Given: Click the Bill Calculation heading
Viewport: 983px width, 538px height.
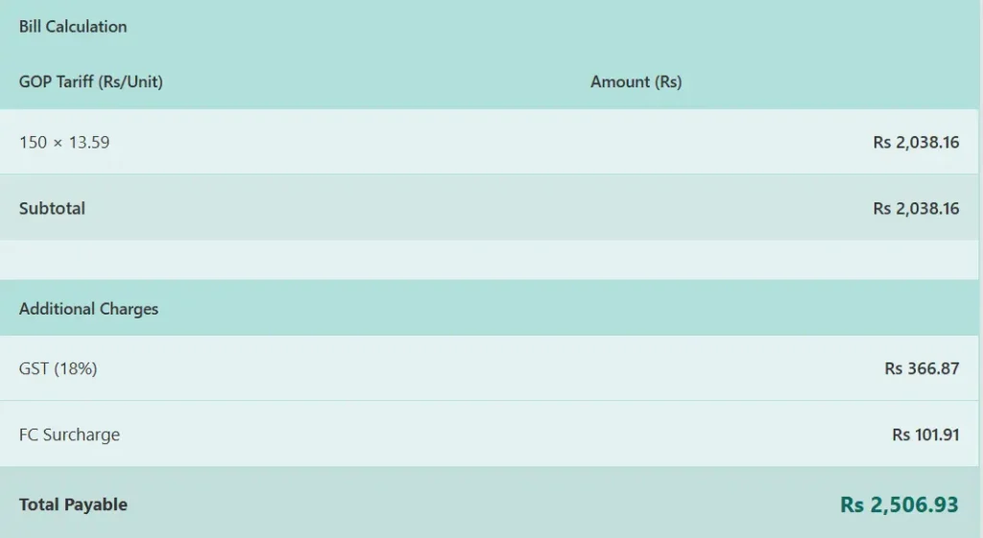Looking at the screenshot, I should point(73,26).
